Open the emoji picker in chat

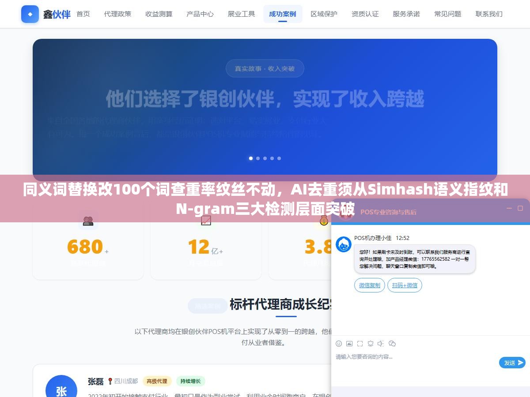(339, 344)
